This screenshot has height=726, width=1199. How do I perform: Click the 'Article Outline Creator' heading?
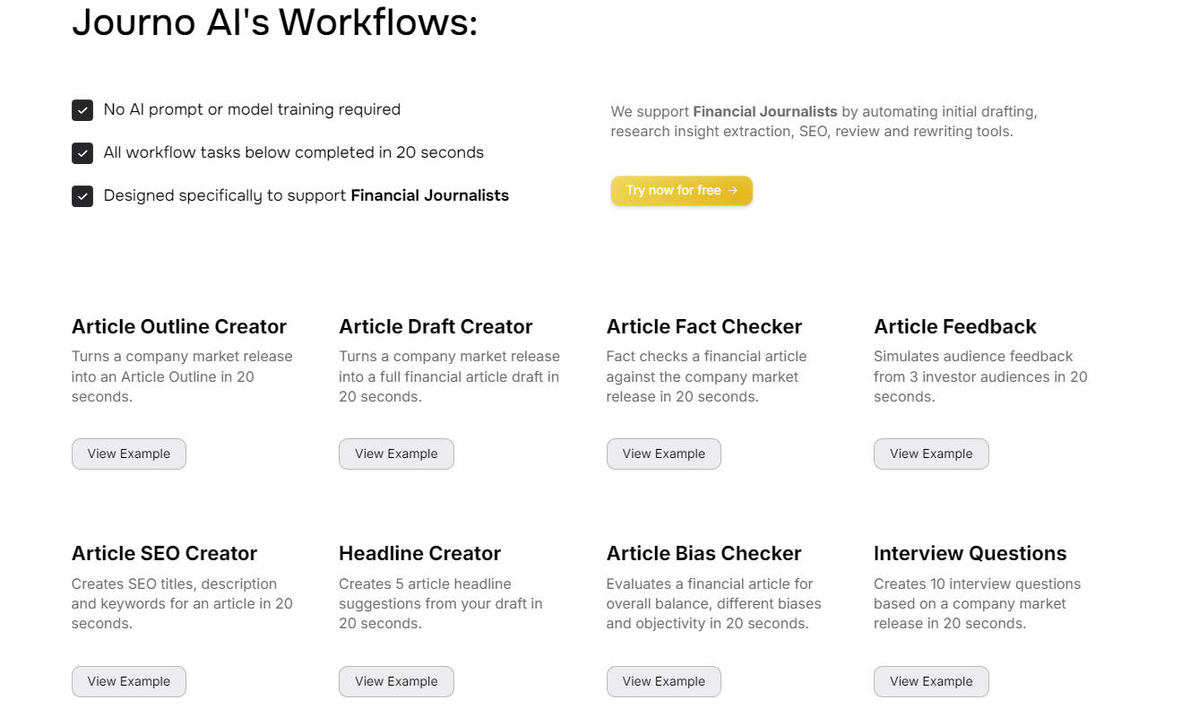179,326
